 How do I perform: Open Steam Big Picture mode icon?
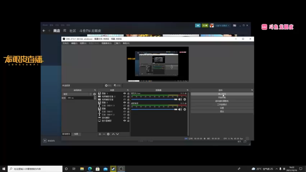(234, 26)
